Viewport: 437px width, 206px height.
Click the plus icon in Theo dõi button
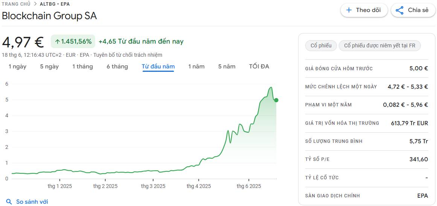click(x=349, y=10)
